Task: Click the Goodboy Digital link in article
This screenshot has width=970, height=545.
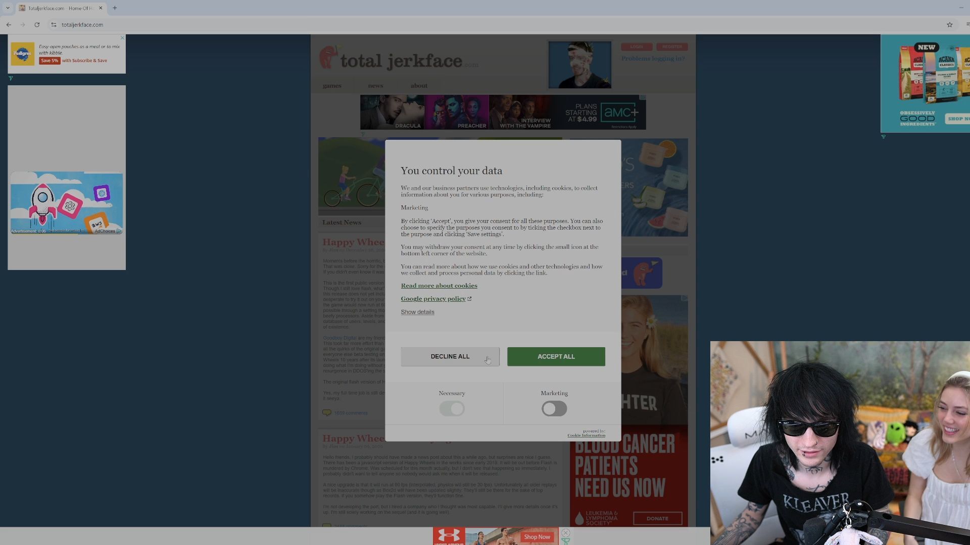Action: click(339, 338)
